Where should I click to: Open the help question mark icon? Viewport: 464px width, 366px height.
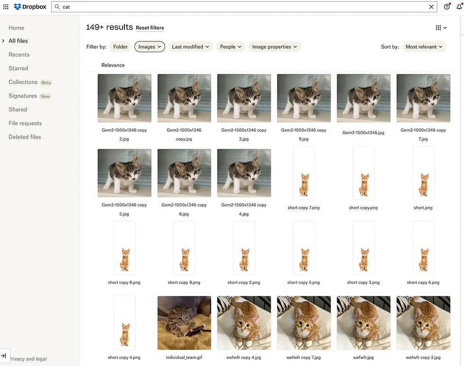(447, 7)
